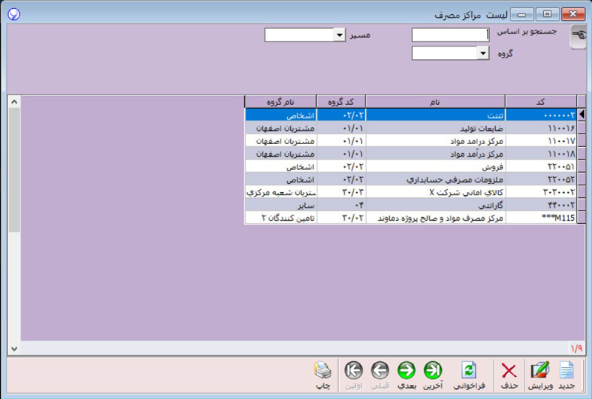The image size is (592, 399).
Task: Click the pointing hand search icon
Action: (x=578, y=37)
